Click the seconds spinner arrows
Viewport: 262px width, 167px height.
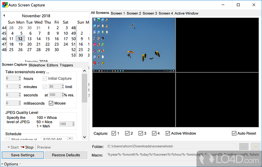tap(20, 95)
